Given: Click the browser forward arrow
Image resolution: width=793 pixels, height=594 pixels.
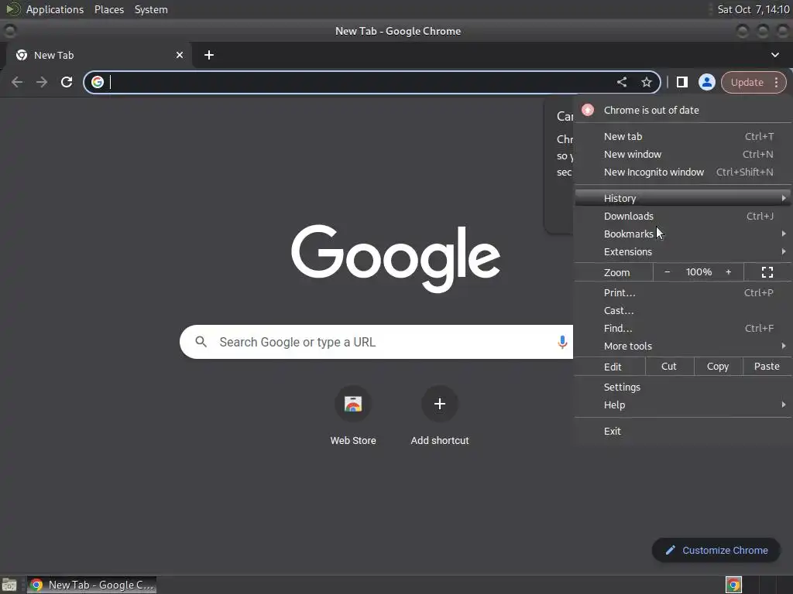Looking at the screenshot, I should (x=42, y=82).
